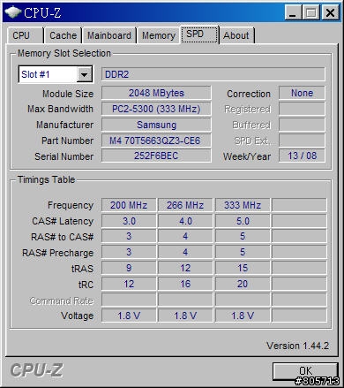Click tRC value 16
Screen dimensions: 344x388
click(185, 284)
